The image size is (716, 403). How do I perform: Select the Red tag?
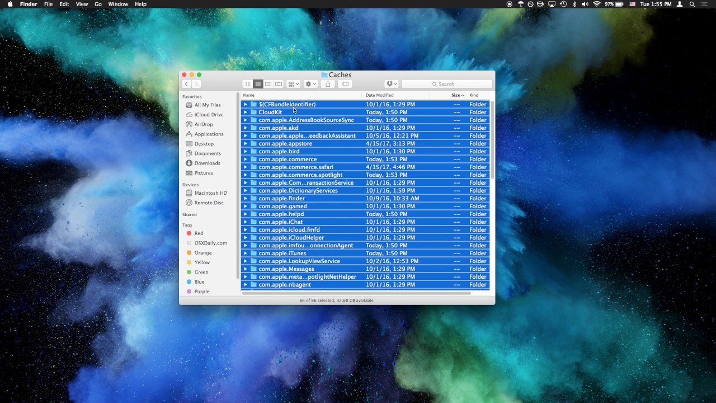[199, 233]
